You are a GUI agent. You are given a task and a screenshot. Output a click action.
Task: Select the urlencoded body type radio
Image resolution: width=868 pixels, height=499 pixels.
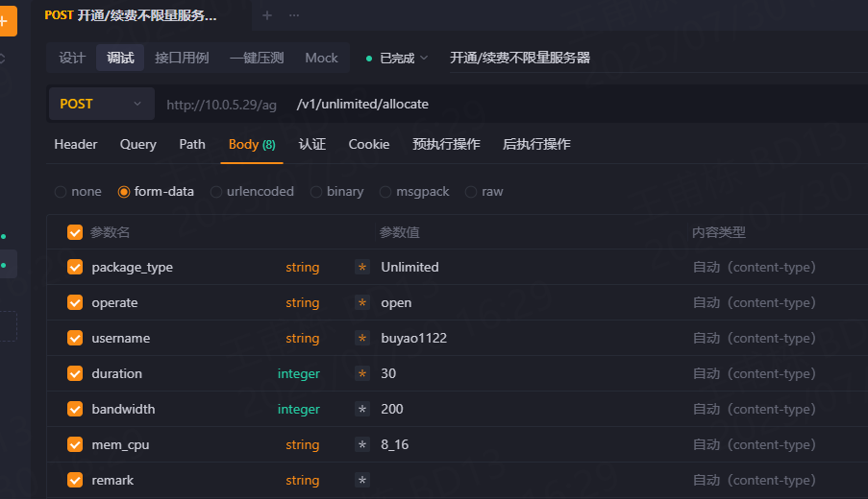216,192
